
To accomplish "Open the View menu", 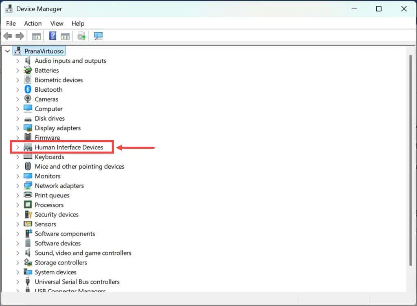I will coord(57,23).
